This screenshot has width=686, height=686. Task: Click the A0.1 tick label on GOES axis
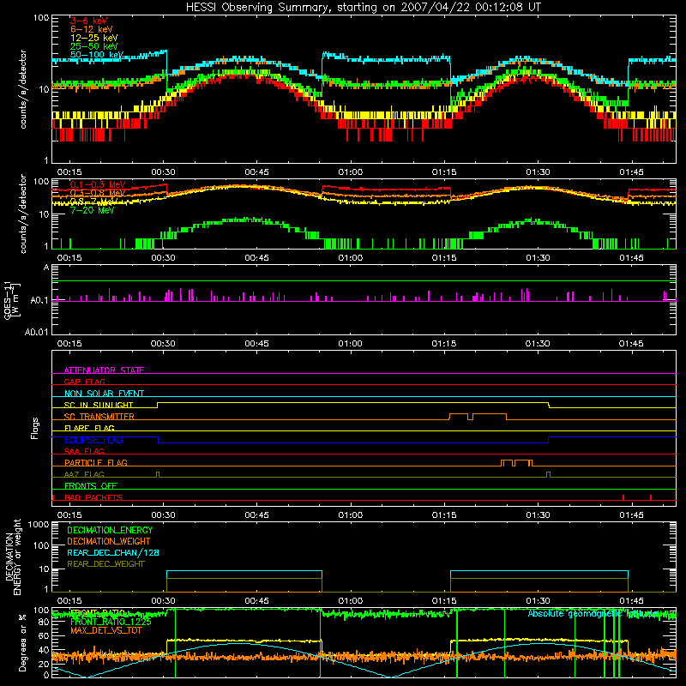tap(39, 301)
